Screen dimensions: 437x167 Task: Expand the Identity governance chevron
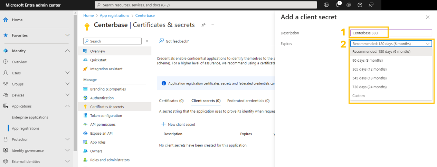67,150
